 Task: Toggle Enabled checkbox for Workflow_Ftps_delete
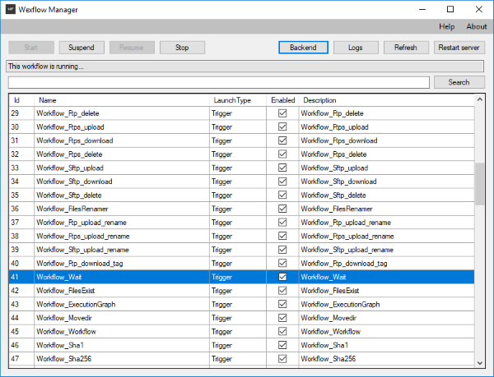pos(282,154)
